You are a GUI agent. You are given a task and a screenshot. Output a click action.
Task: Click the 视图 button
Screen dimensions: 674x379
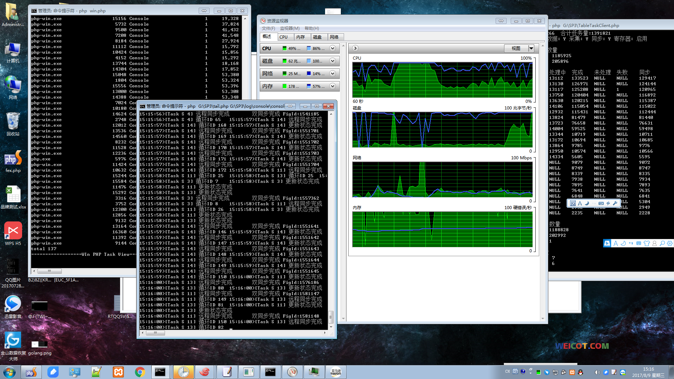click(x=516, y=48)
